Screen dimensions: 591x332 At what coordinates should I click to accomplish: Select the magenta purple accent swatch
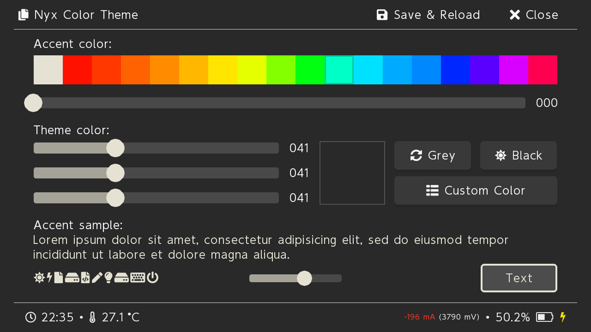(x=514, y=70)
